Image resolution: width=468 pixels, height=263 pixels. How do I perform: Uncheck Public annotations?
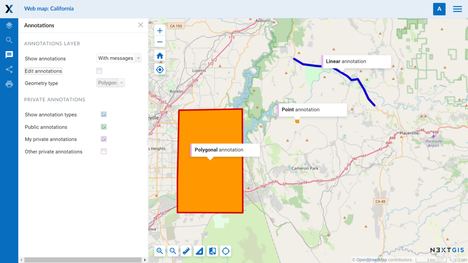click(x=104, y=127)
